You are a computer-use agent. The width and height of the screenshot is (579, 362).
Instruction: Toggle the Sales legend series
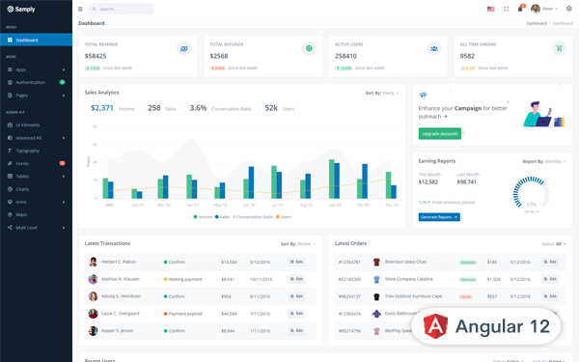click(x=222, y=217)
